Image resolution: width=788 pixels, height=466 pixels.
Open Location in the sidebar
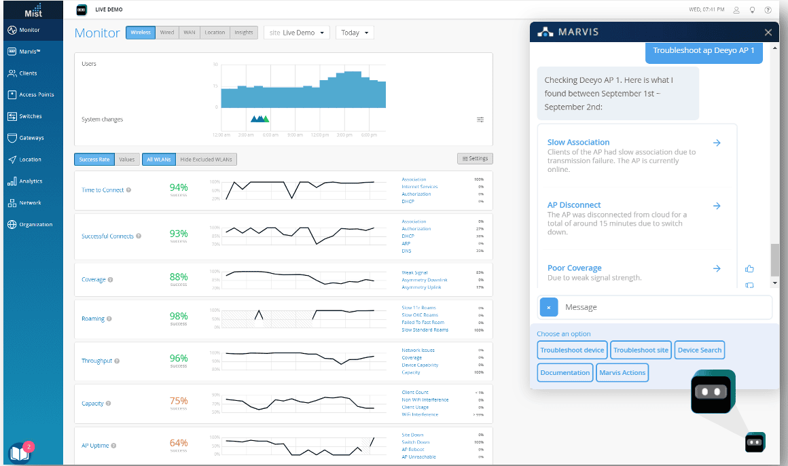pyautogui.click(x=33, y=160)
